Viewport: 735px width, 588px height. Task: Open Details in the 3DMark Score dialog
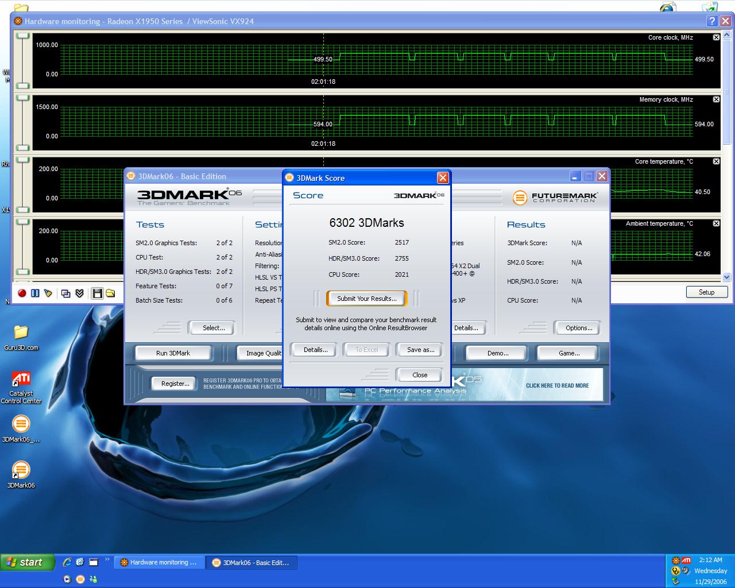[x=315, y=350]
